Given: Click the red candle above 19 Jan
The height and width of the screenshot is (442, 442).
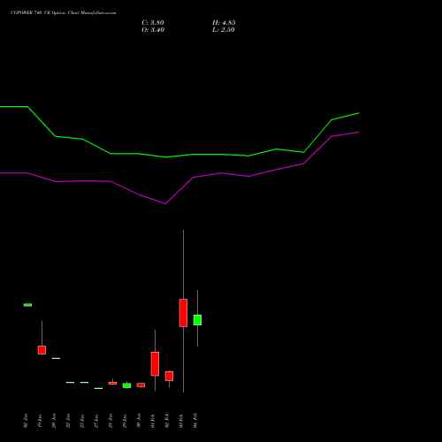Looking at the screenshot, I should pos(42,350).
